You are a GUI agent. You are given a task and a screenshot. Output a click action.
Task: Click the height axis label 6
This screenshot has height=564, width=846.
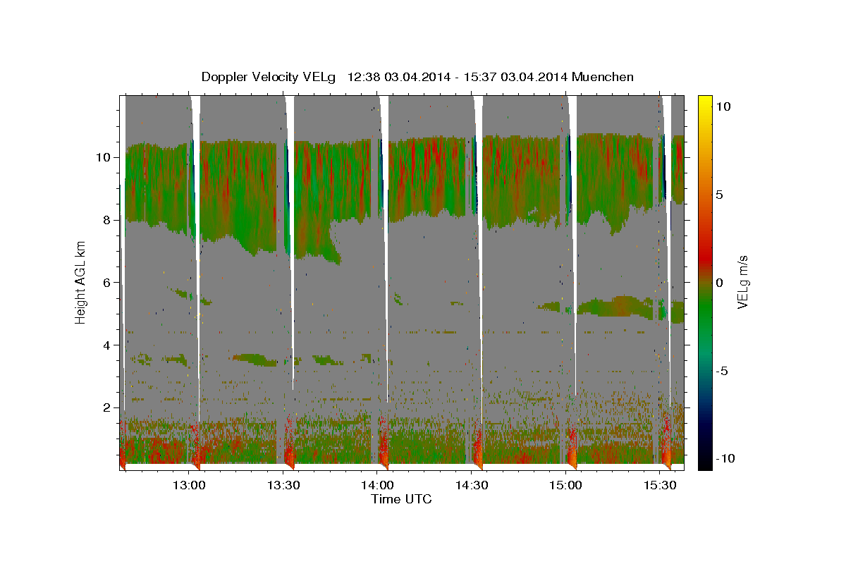coord(107,283)
